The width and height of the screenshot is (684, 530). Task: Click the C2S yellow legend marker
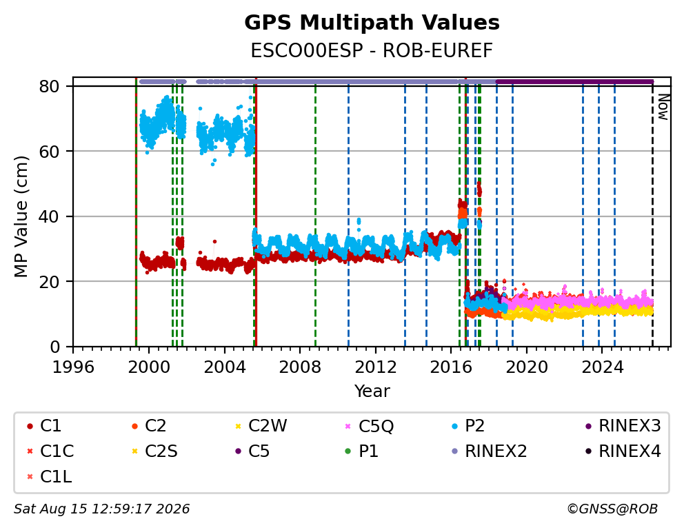click(134, 451)
